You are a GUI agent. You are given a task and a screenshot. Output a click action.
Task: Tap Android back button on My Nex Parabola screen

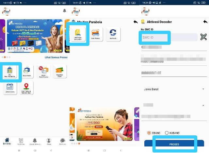[121, 150]
